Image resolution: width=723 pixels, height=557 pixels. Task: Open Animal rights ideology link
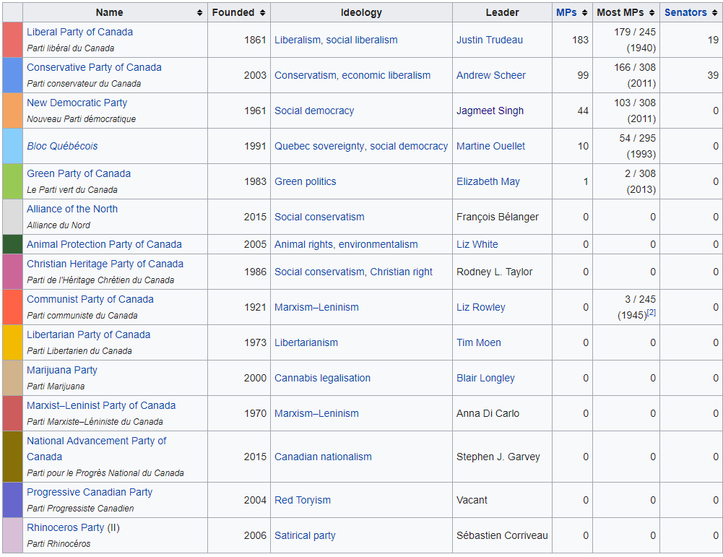[303, 244]
